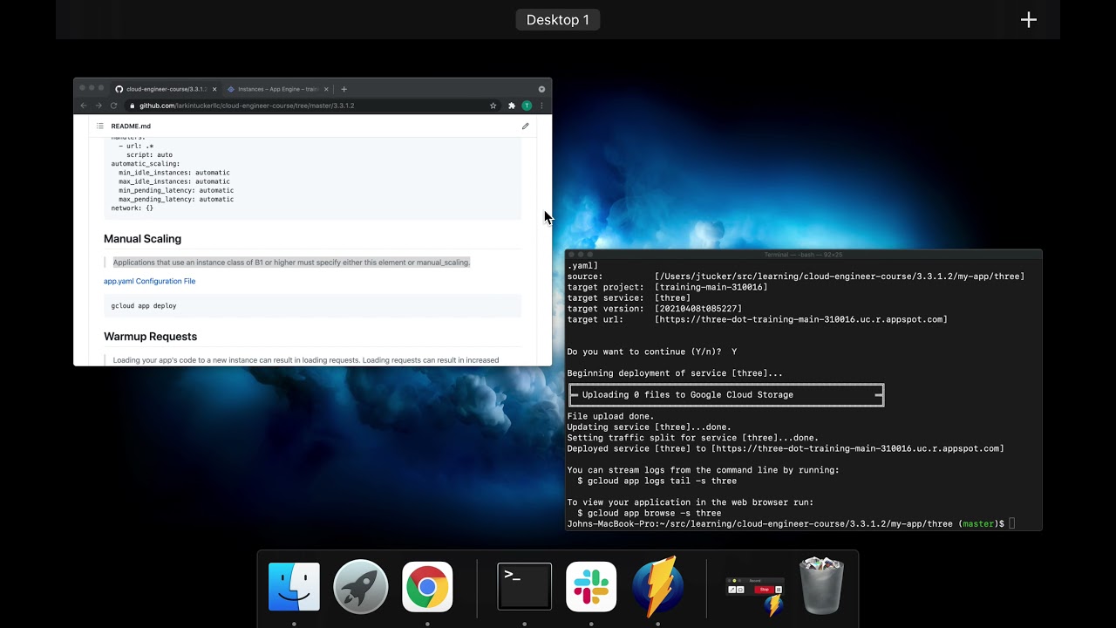Switch to cloud-engineer-course Chrome tab
1116x628 pixels.
tap(166, 89)
